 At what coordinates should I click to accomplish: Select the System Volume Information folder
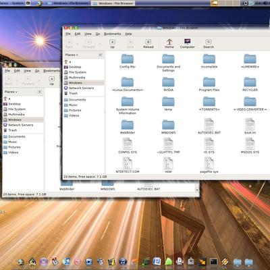pyautogui.click(x=128, y=105)
